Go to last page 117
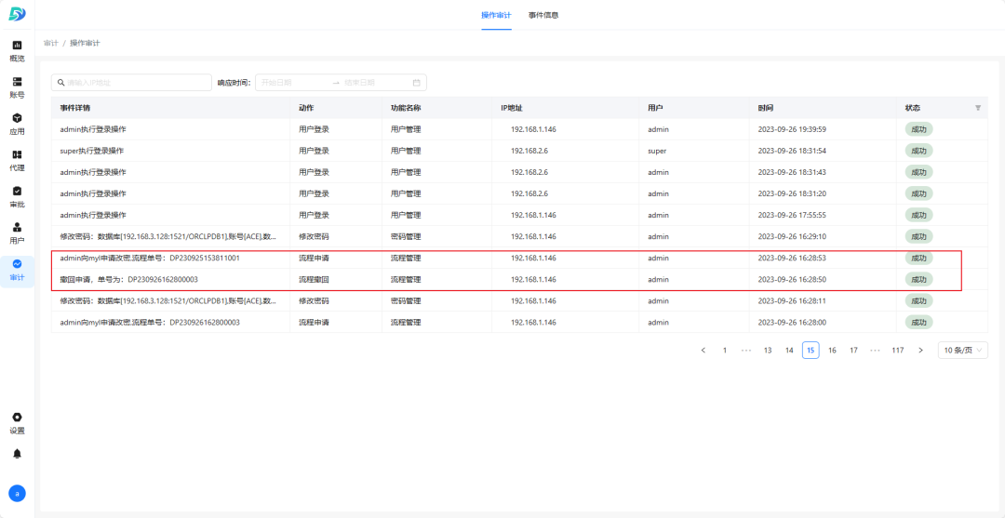Image resolution: width=1005 pixels, height=518 pixels. point(897,351)
